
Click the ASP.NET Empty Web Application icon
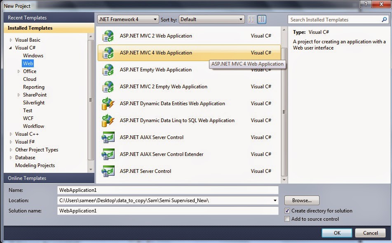(x=108, y=70)
